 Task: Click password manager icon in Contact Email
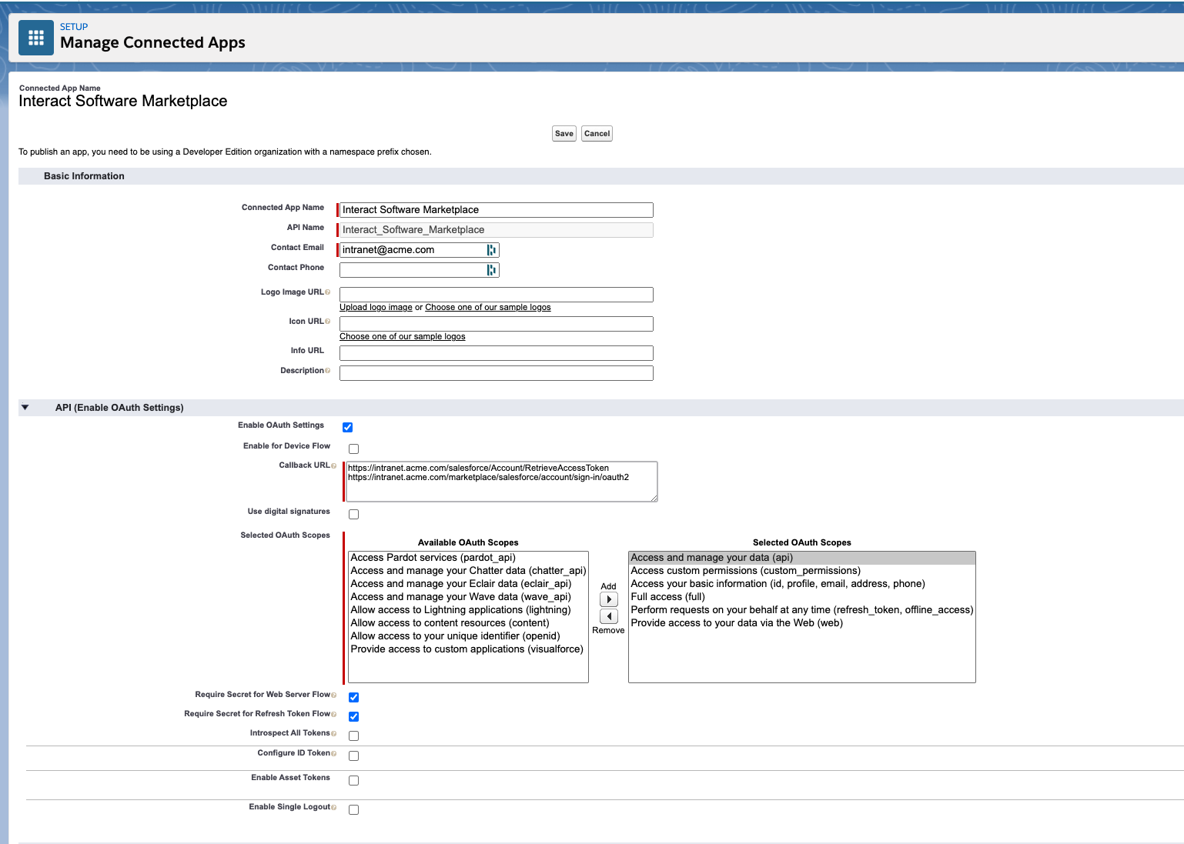491,250
